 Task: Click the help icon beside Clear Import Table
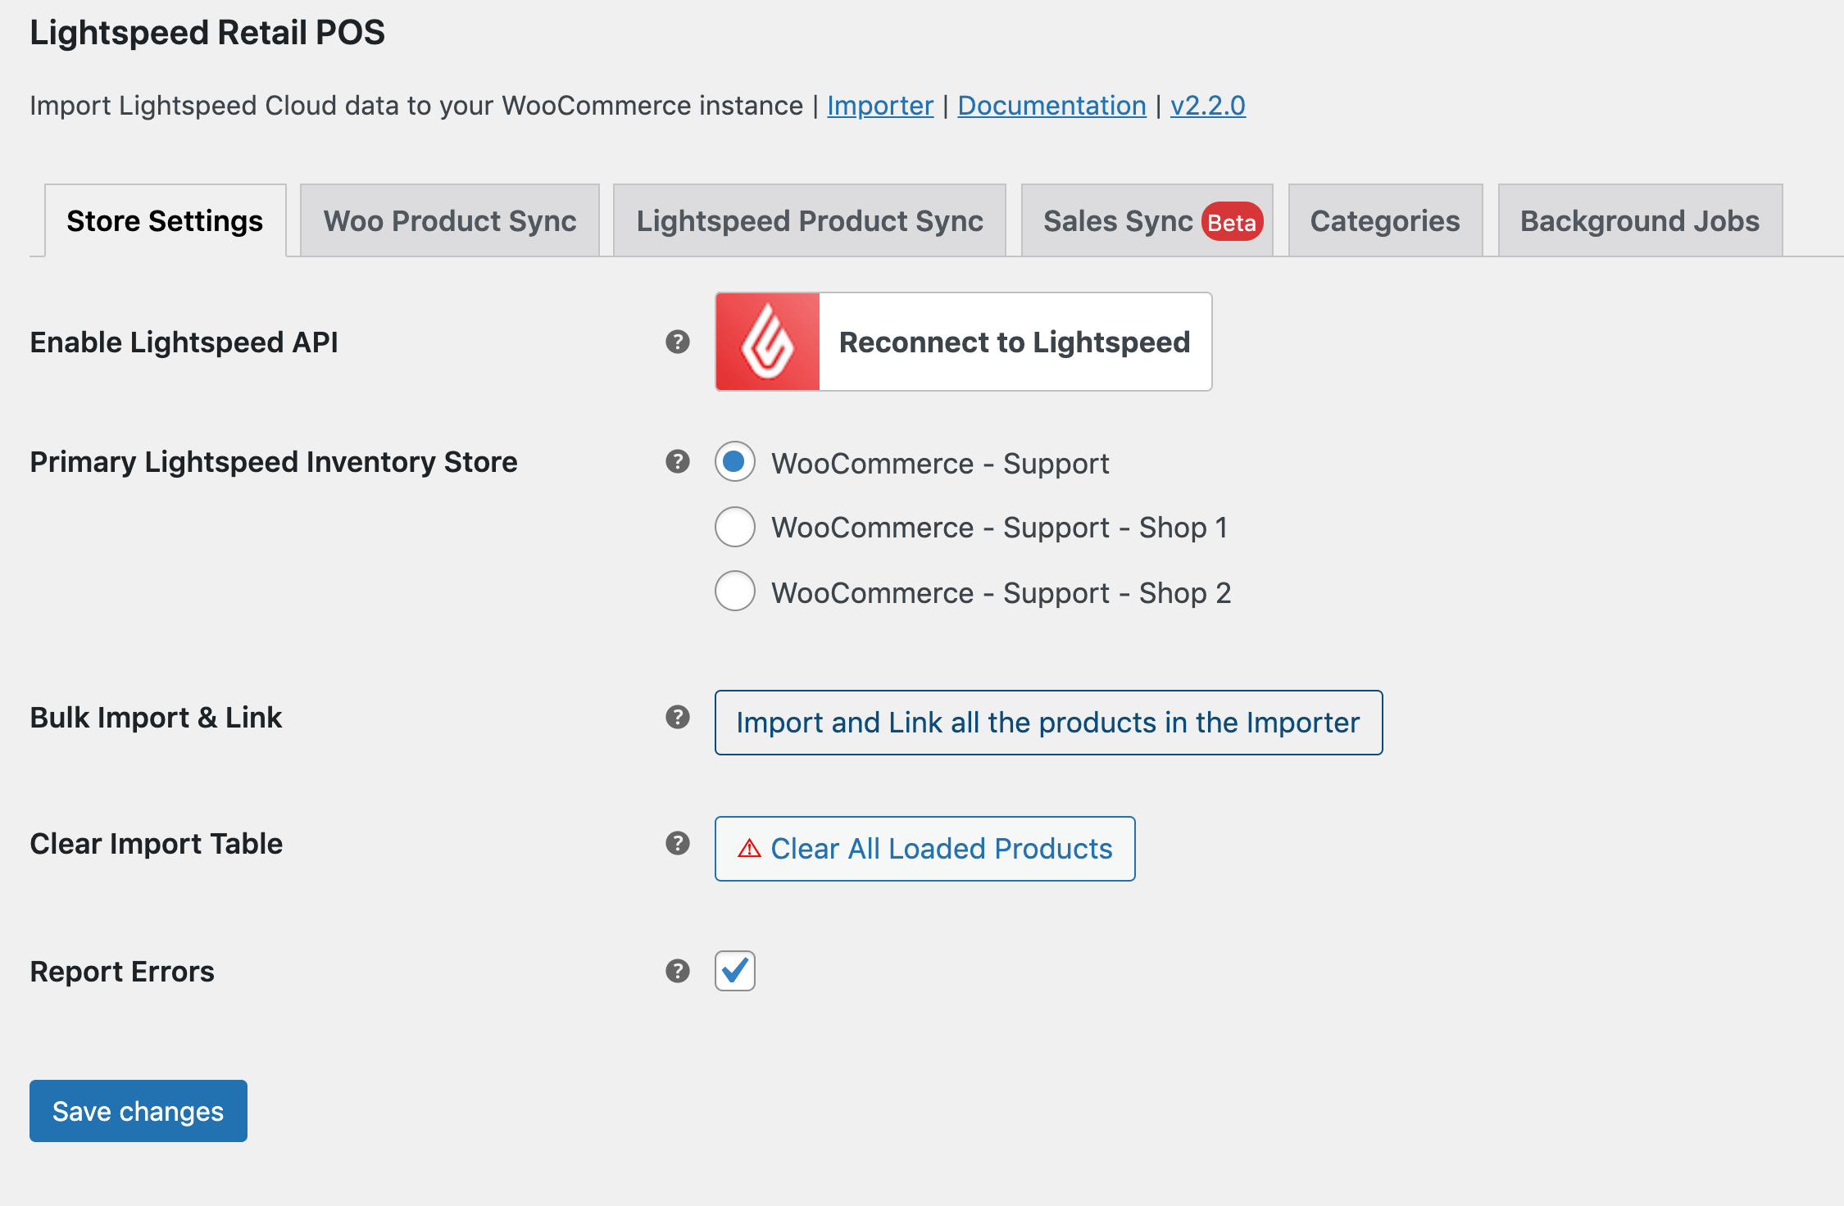(678, 843)
